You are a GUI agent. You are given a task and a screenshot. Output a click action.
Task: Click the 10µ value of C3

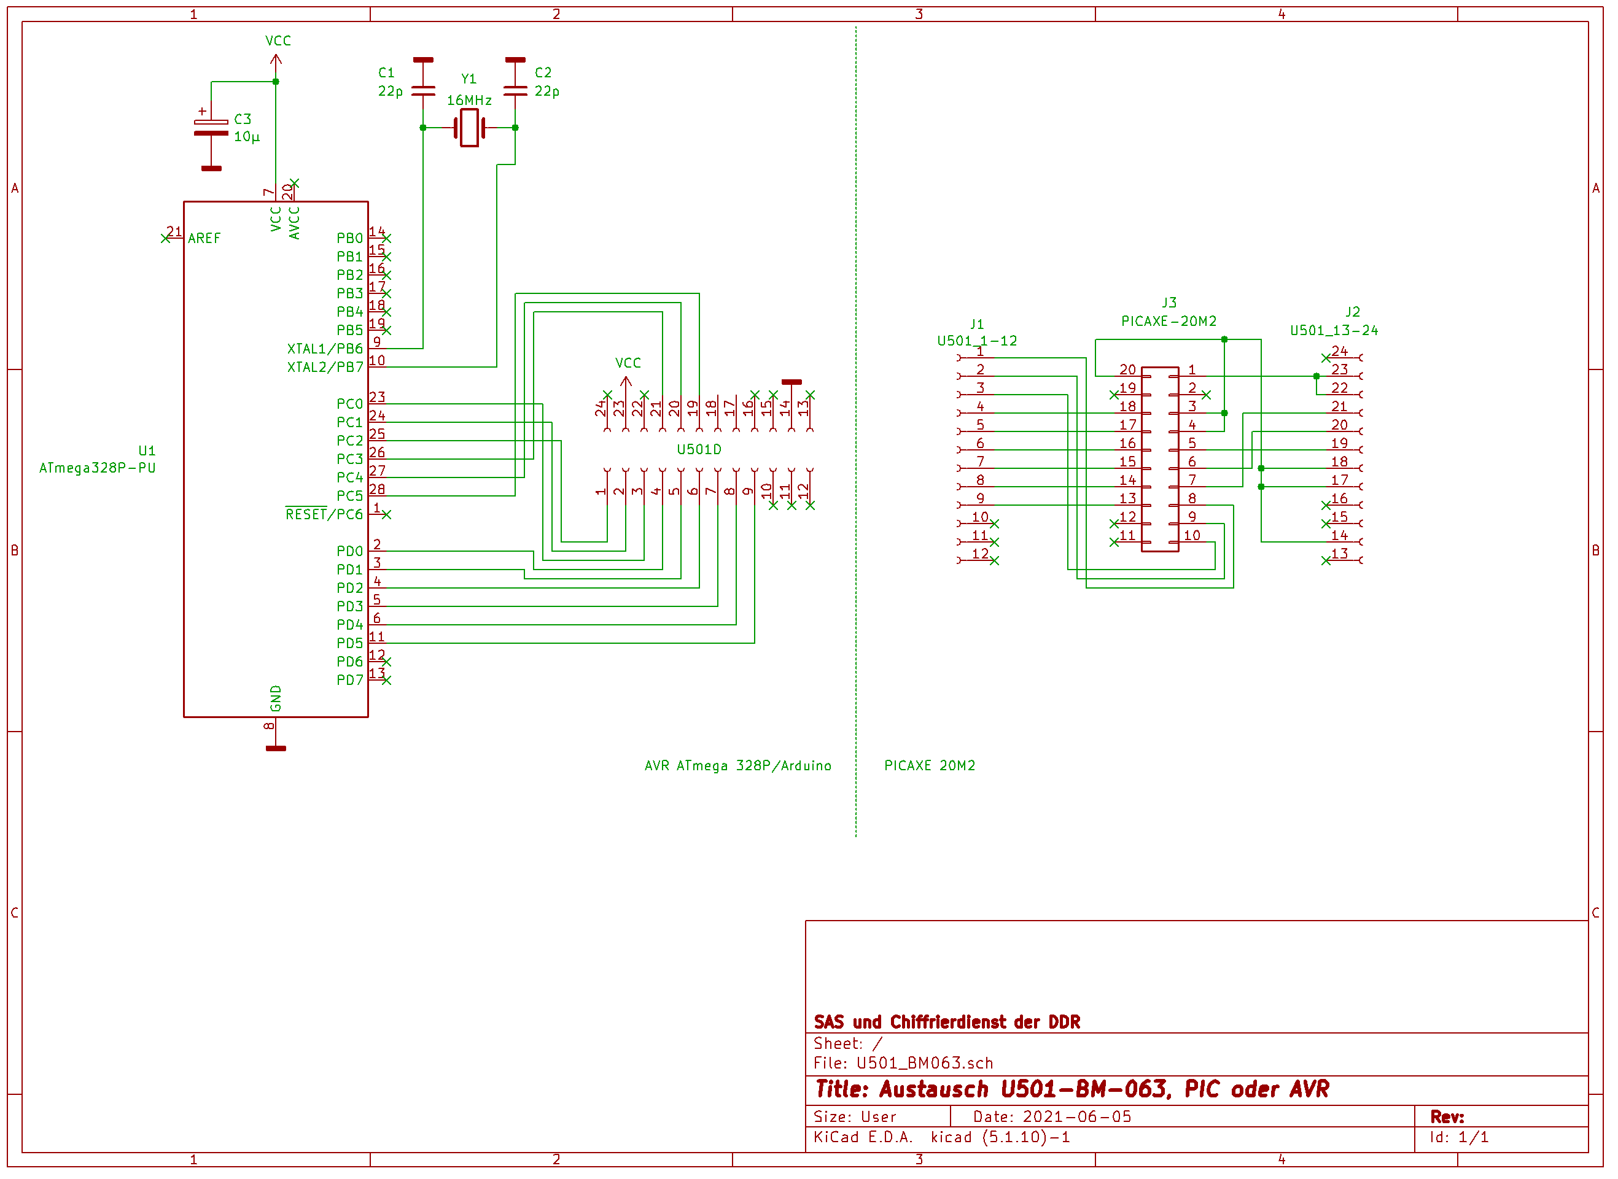[x=248, y=137]
